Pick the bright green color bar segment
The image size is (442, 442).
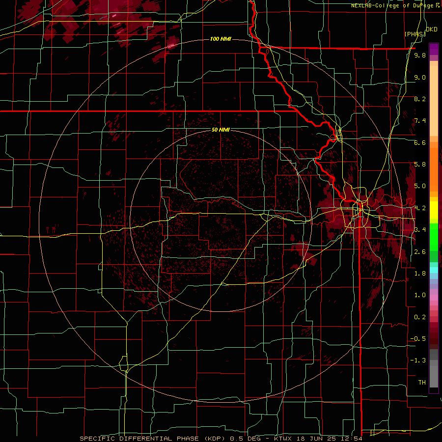pos(434,237)
